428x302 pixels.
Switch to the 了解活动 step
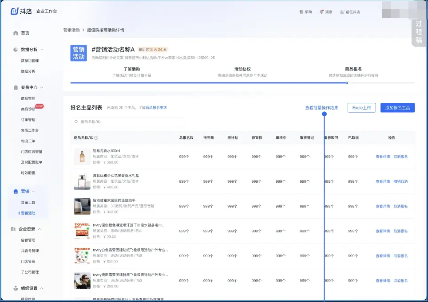(131, 72)
